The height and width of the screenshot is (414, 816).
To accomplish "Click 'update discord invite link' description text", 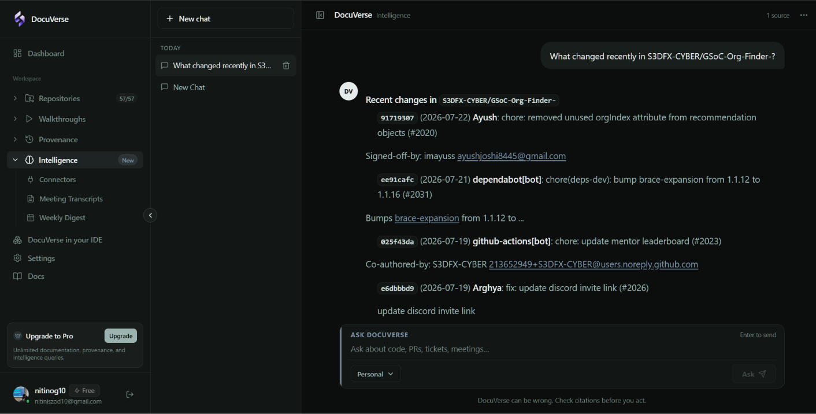I will (x=426, y=311).
